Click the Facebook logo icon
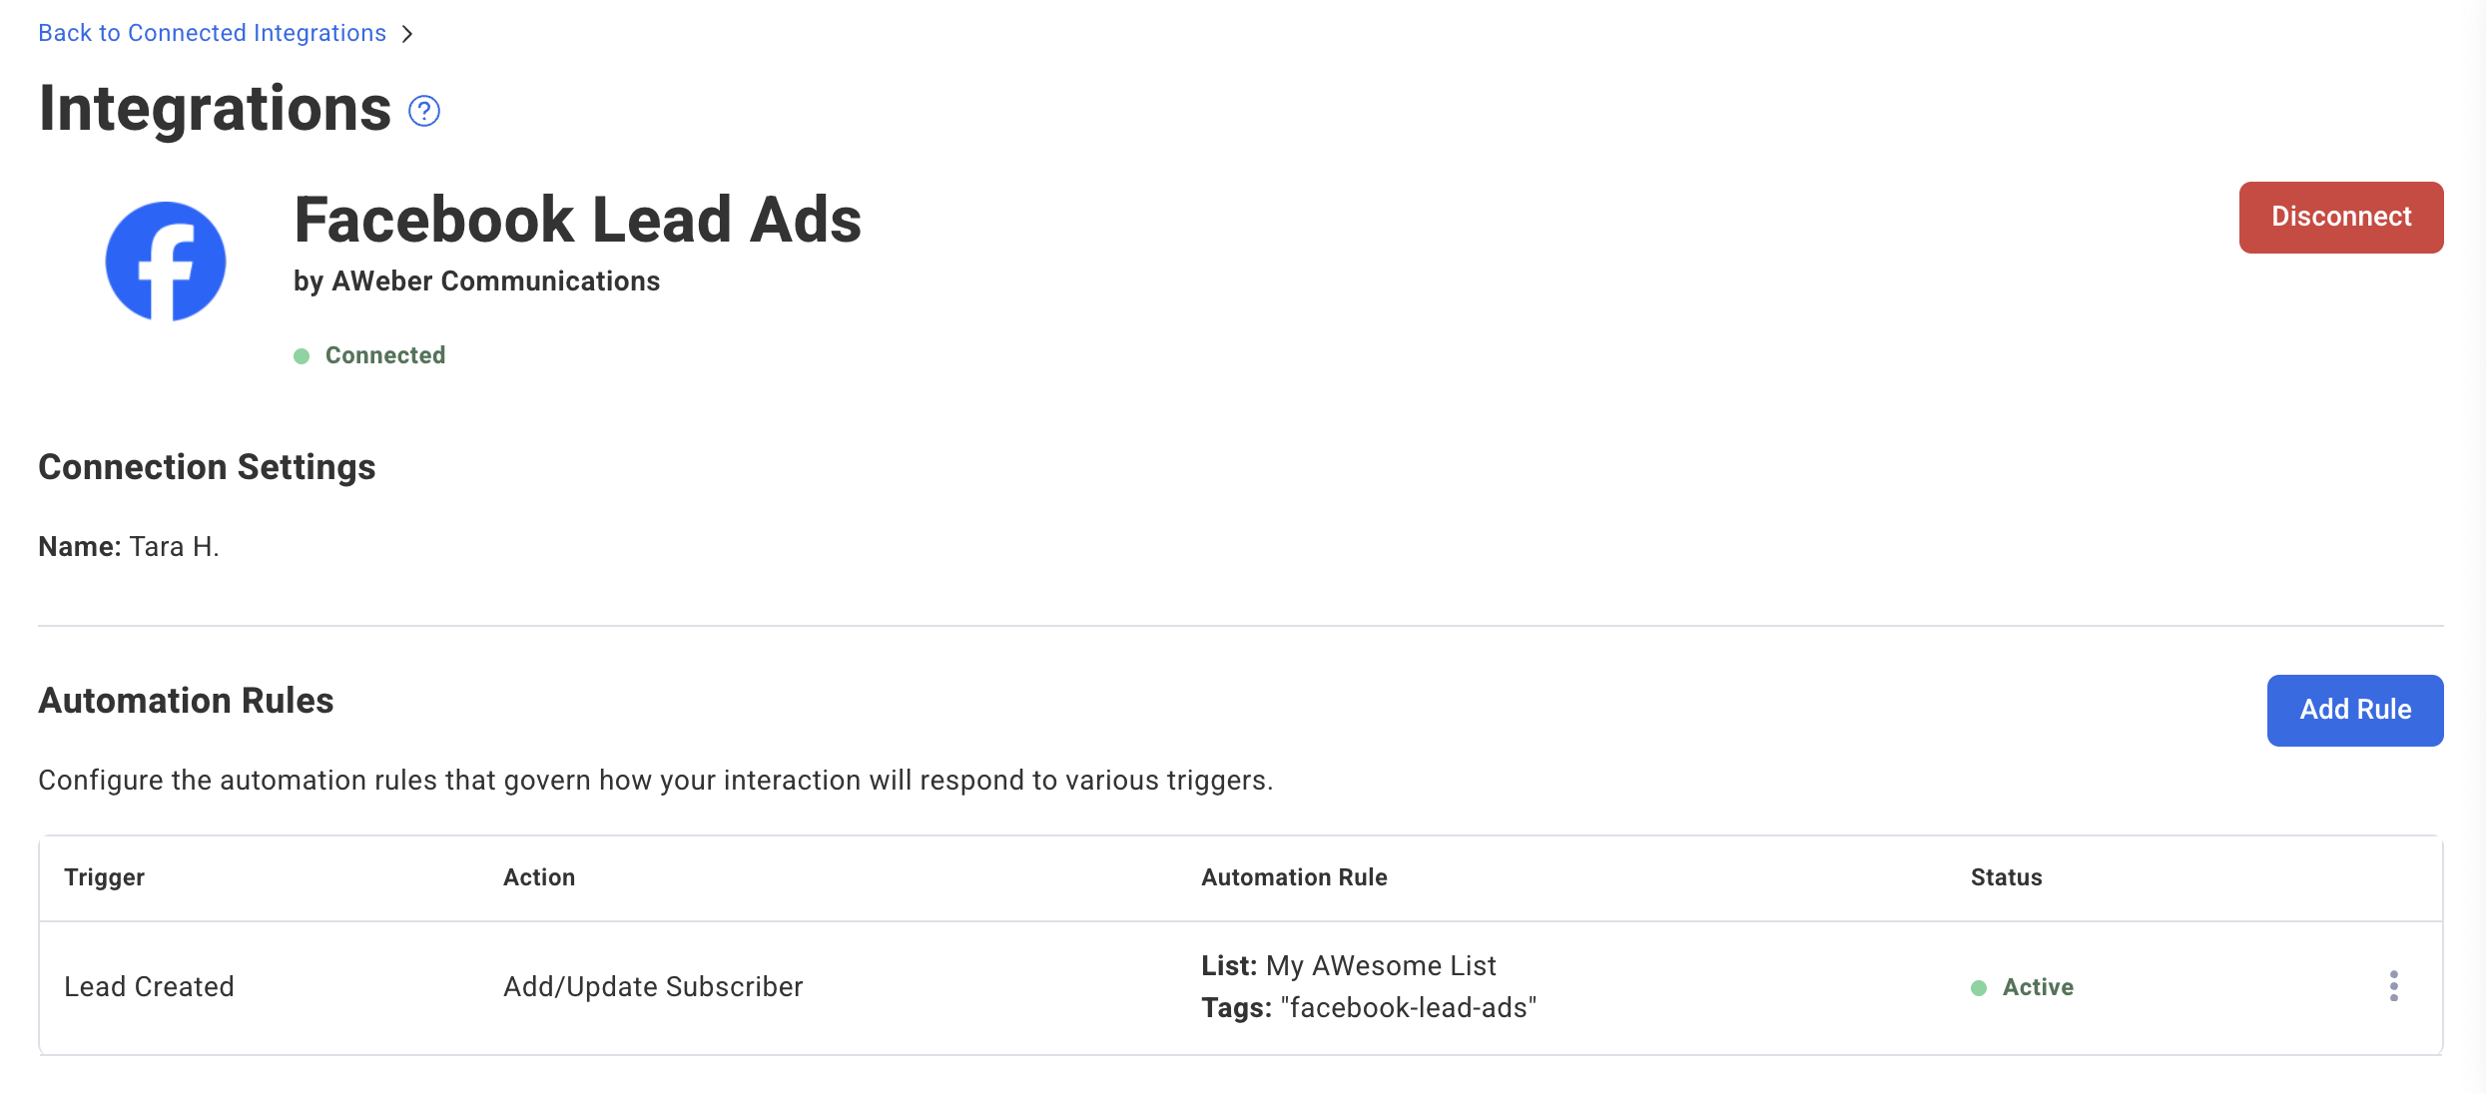 coord(166,262)
